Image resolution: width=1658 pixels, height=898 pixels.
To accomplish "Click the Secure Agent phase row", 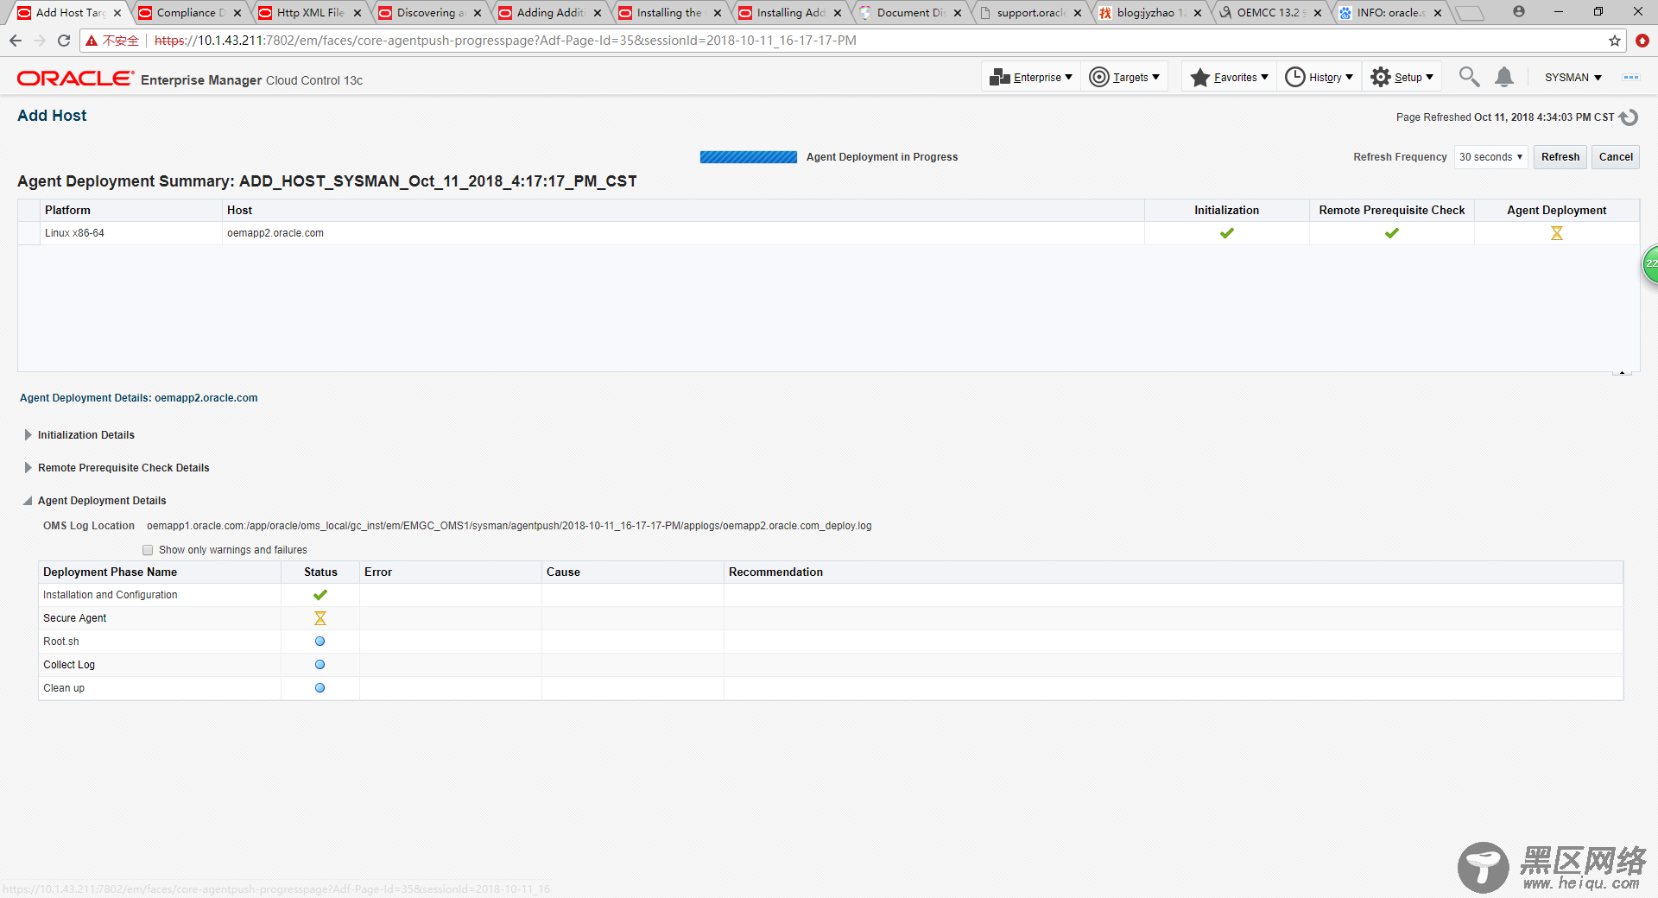I will (831, 618).
